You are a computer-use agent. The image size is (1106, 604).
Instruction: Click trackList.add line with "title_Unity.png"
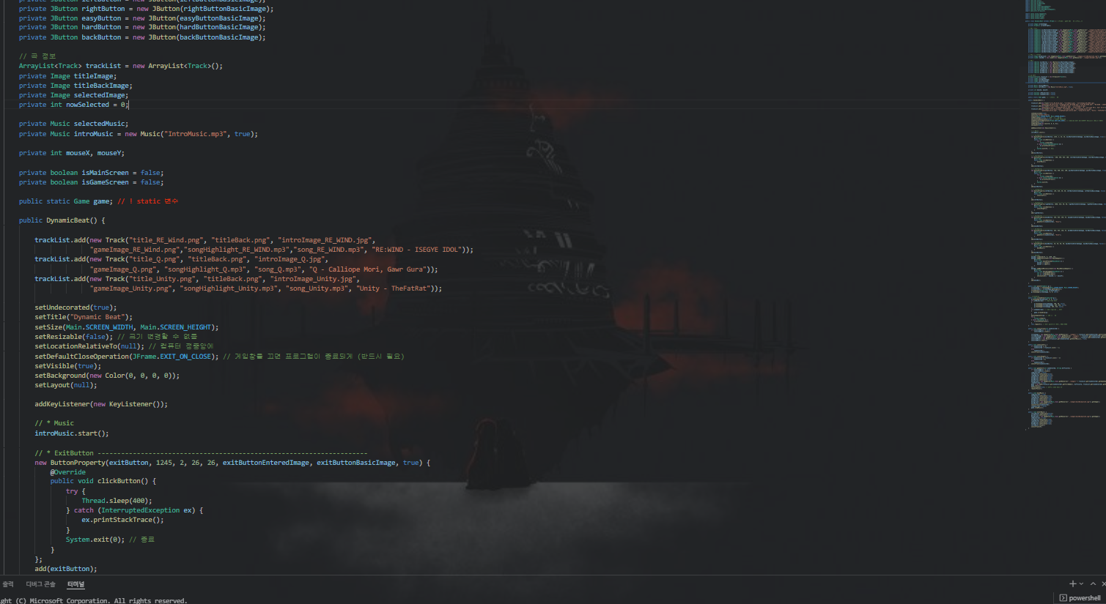point(197,279)
